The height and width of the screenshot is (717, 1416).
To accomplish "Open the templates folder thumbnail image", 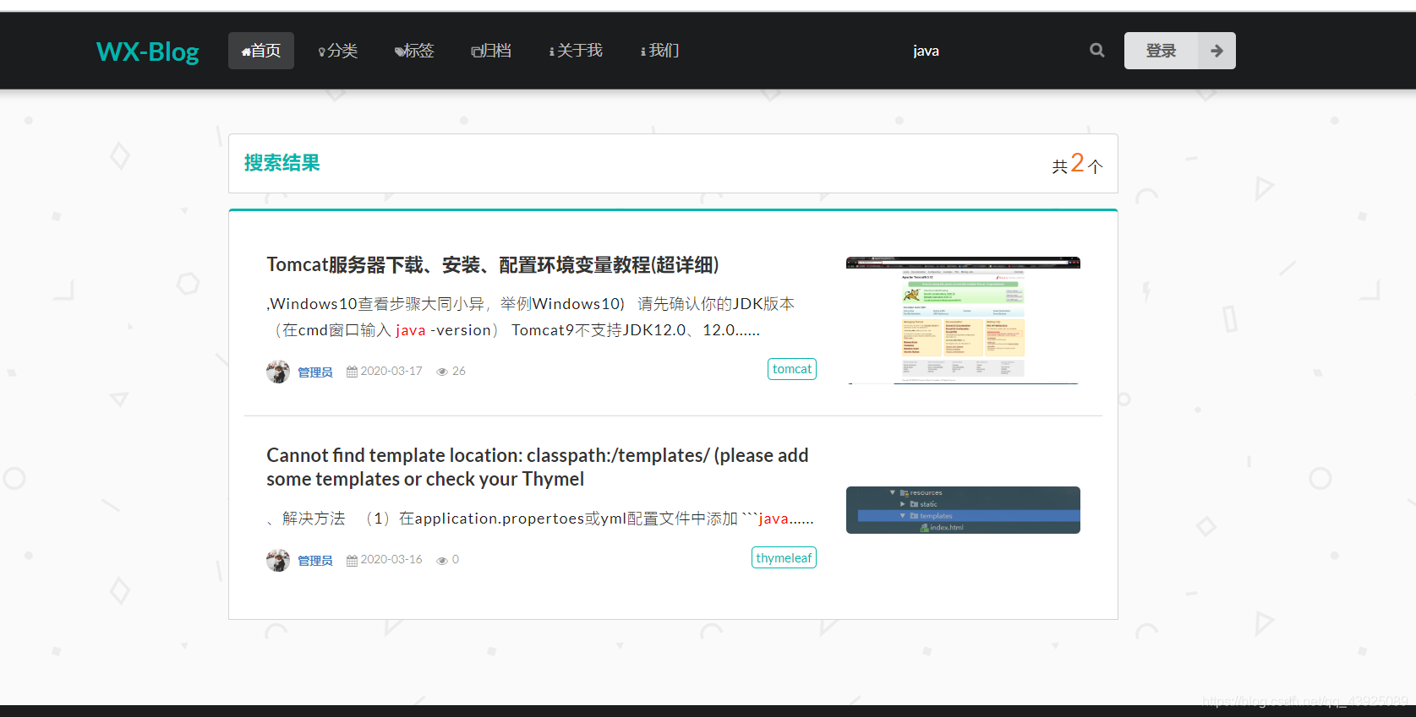I will (963, 510).
